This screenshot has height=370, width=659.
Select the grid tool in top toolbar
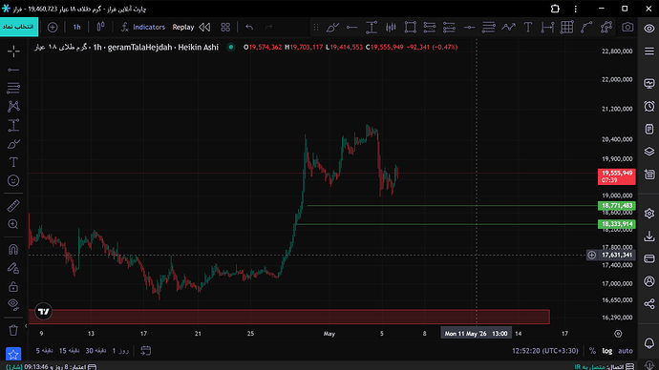[x=567, y=28]
